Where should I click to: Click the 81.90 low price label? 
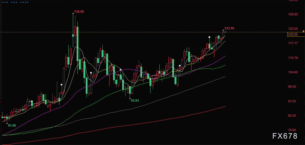click(x=12, y=125)
